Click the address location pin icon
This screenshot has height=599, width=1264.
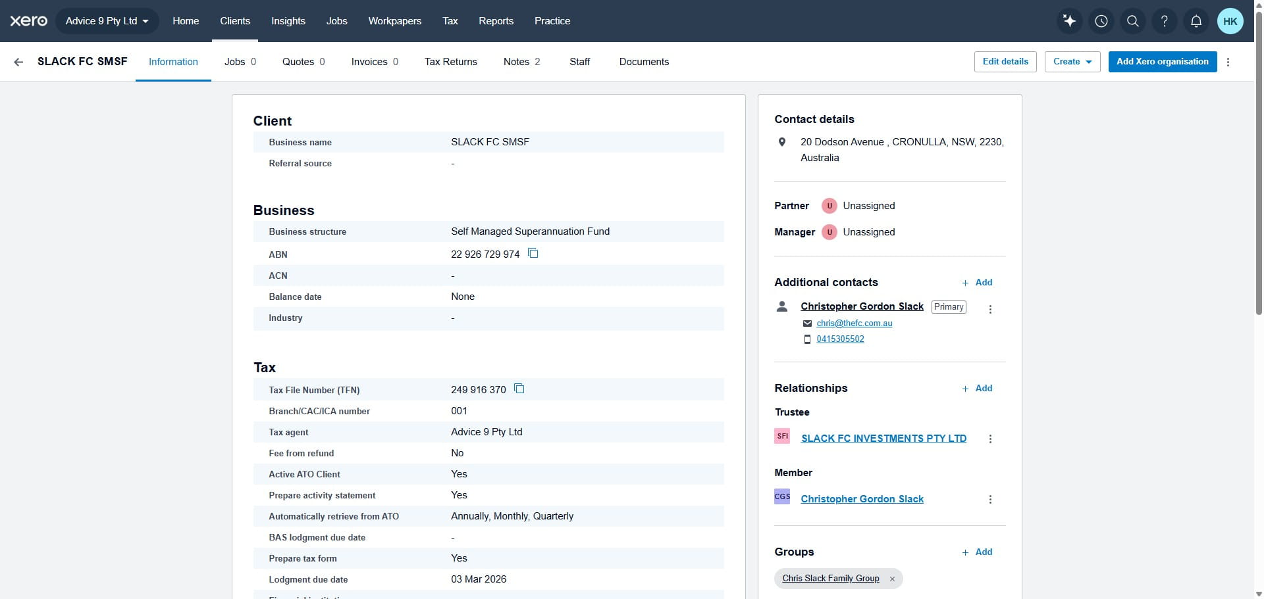782,142
